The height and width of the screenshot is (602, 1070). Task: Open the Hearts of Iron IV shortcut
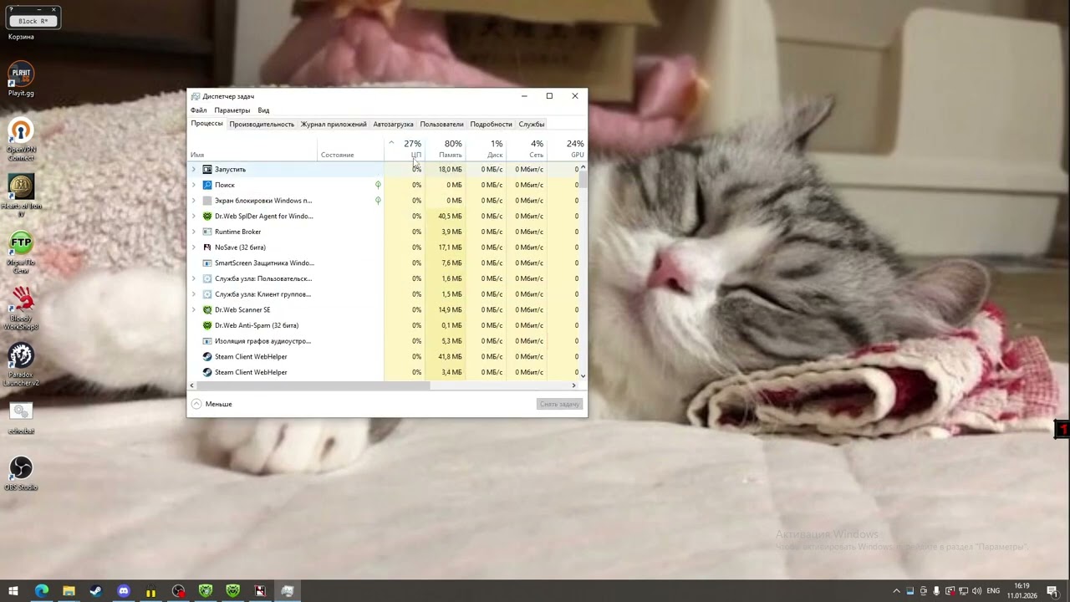[21, 193]
